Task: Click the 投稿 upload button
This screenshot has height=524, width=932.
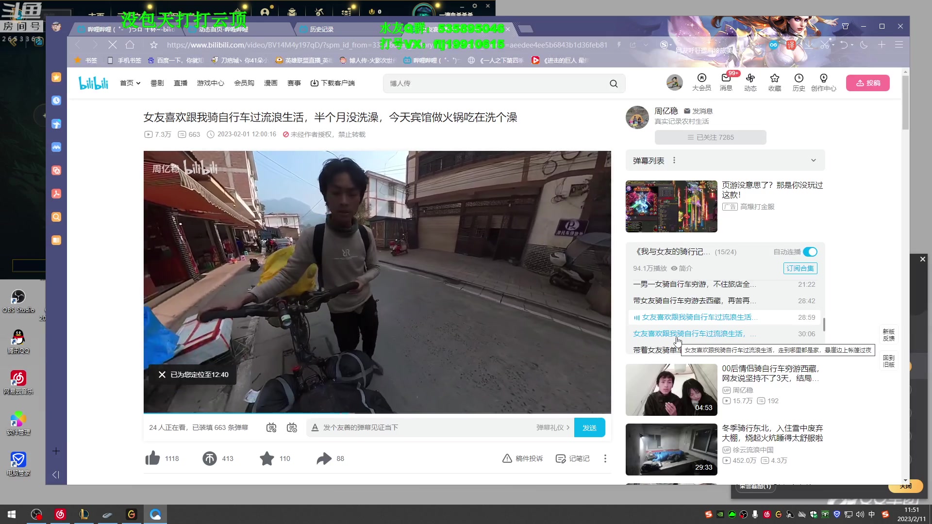Action: click(x=868, y=83)
